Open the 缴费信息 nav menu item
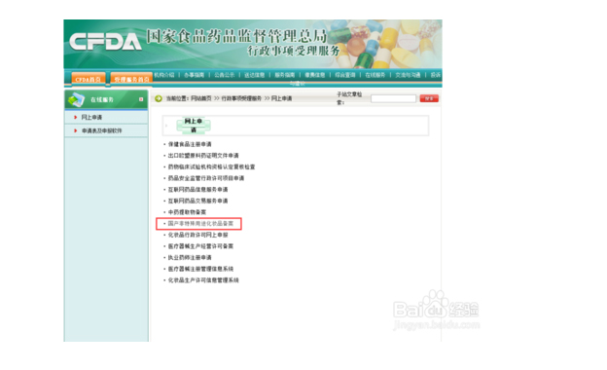The height and width of the screenshot is (370, 607). 315,75
